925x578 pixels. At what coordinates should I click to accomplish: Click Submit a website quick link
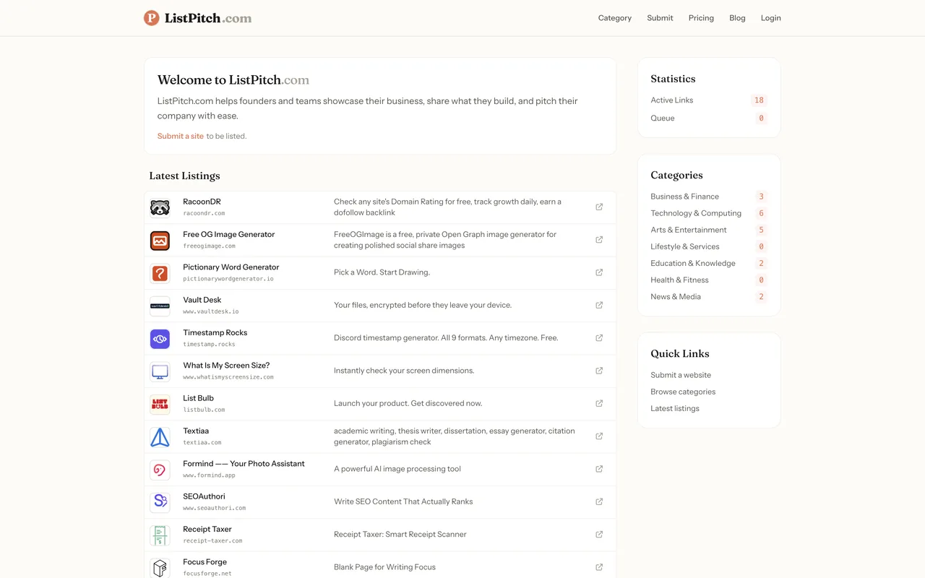[681, 375]
